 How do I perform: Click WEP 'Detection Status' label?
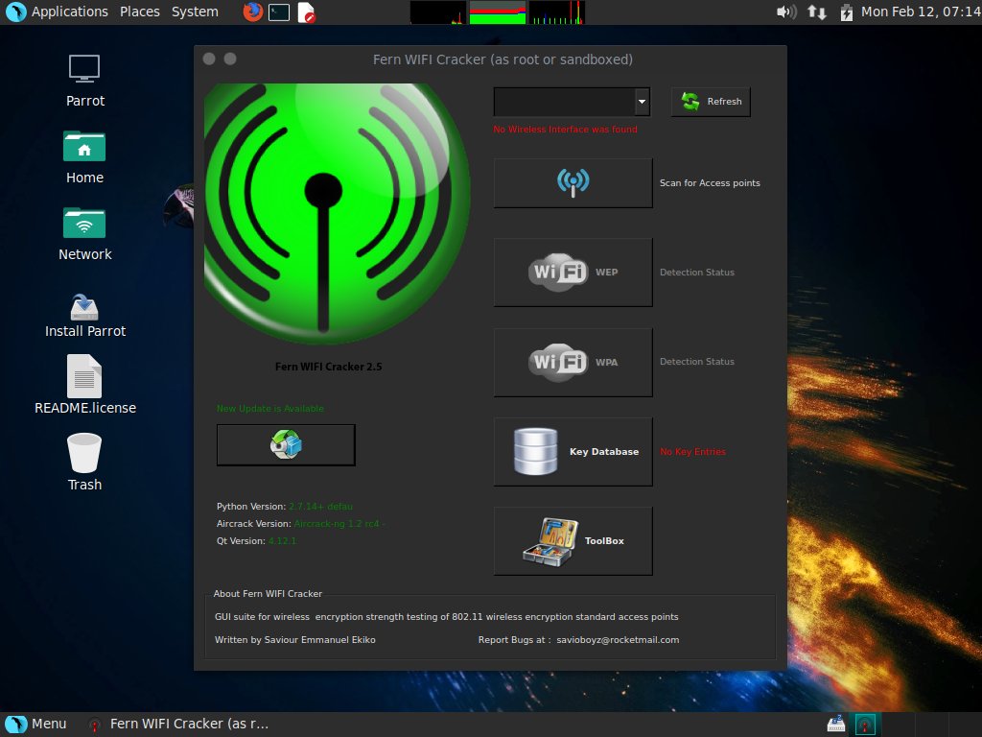pyautogui.click(x=697, y=273)
